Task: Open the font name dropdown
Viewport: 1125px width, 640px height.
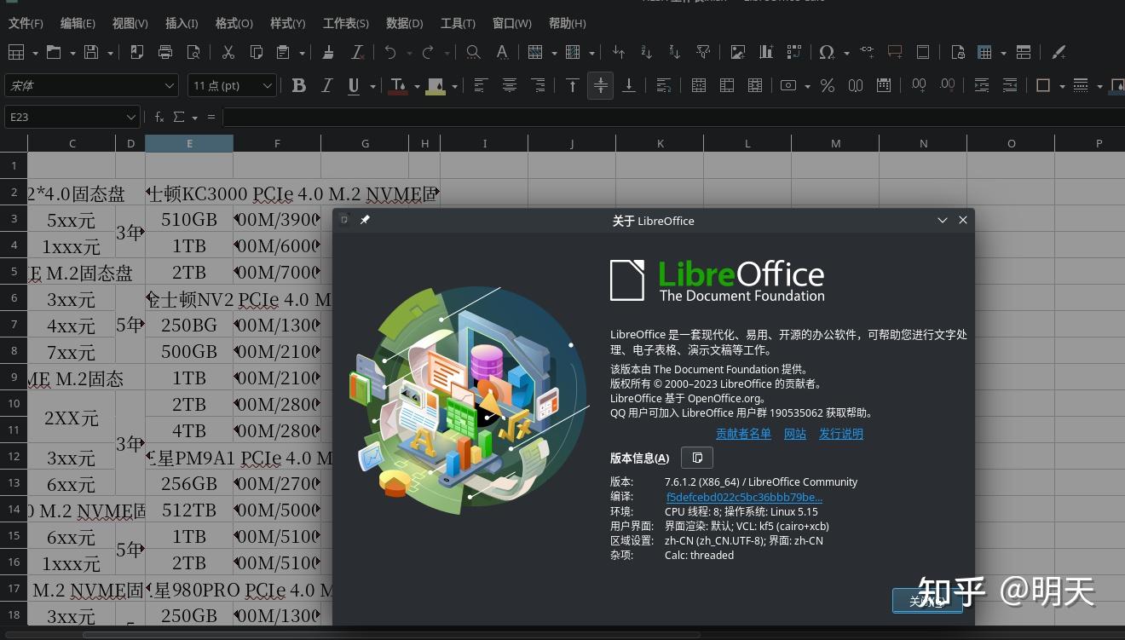Action: pos(169,85)
